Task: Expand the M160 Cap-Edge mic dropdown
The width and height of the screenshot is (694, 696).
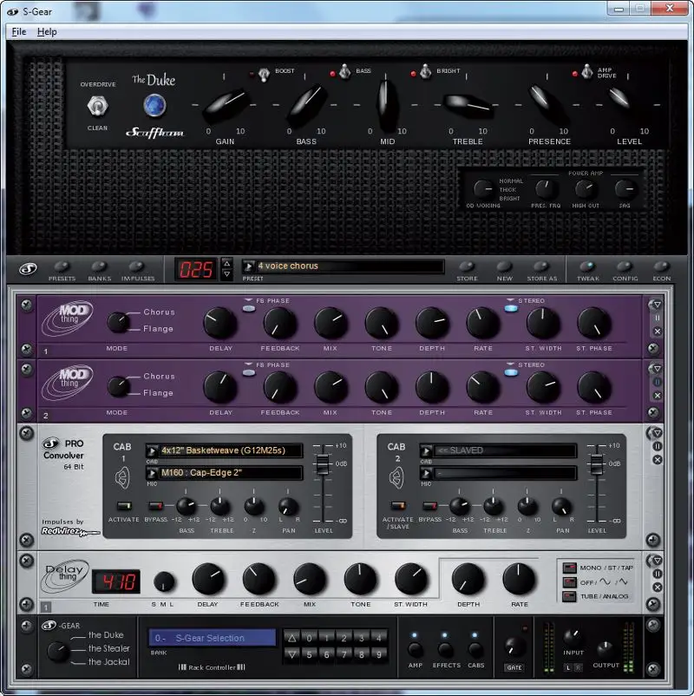Action: tap(226, 473)
